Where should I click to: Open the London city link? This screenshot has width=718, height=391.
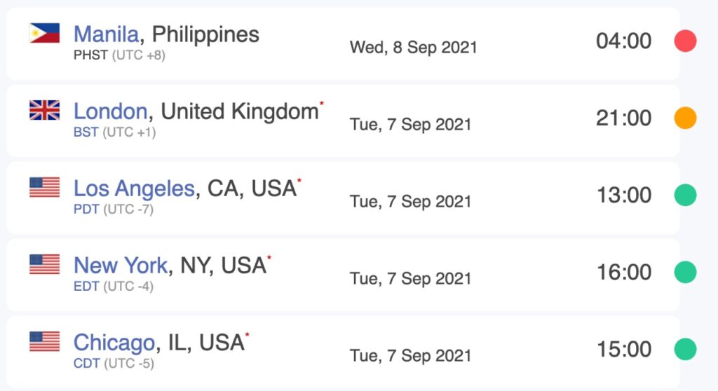click(x=110, y=111)
